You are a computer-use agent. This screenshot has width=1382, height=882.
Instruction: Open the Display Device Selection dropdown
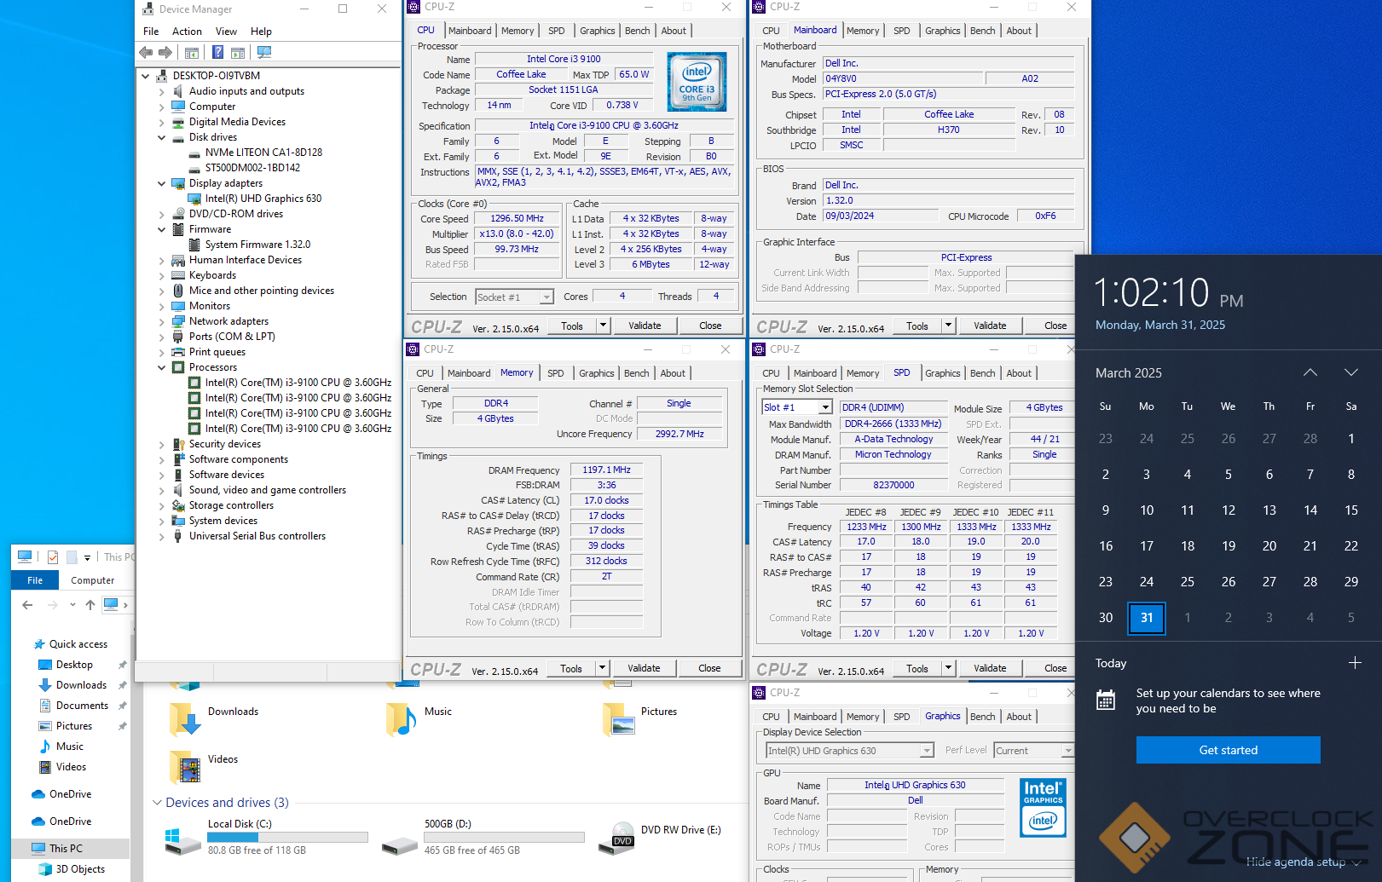click(926, 751)
